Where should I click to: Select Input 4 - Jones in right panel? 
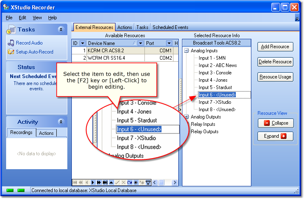tap(213, 80)
